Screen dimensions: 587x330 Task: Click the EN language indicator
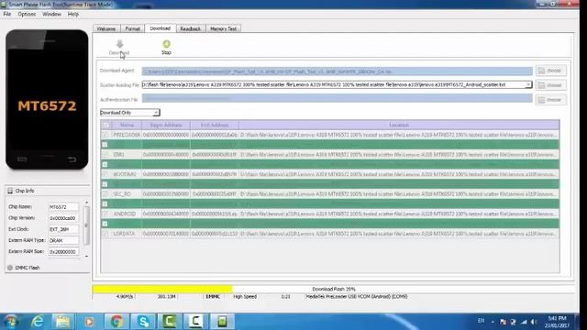point(481,321)
